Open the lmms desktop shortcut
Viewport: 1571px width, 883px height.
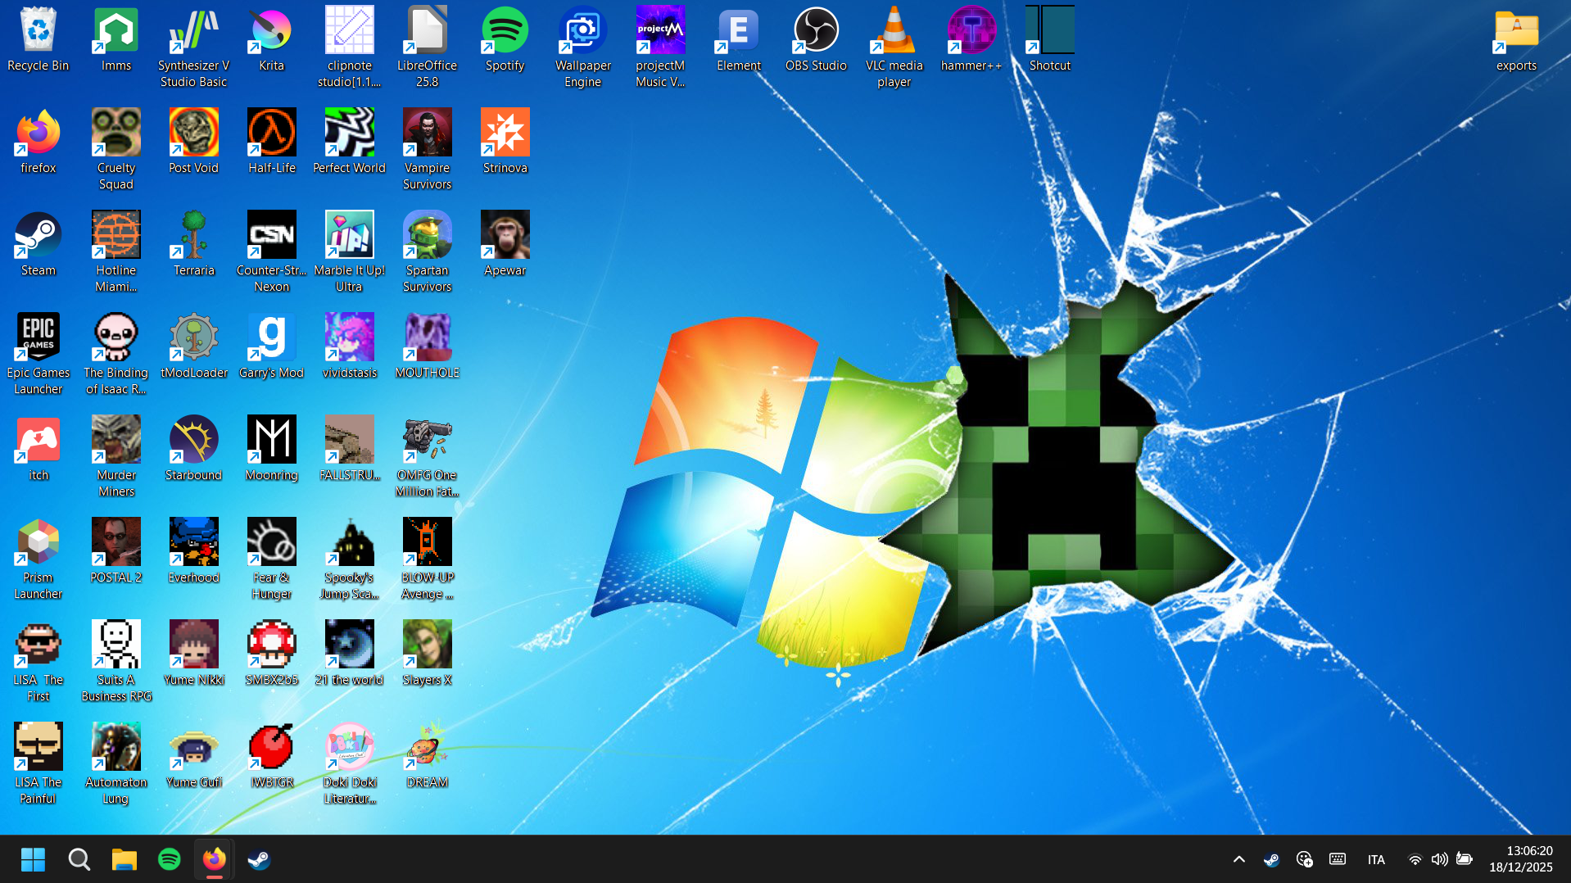[115, 40]
